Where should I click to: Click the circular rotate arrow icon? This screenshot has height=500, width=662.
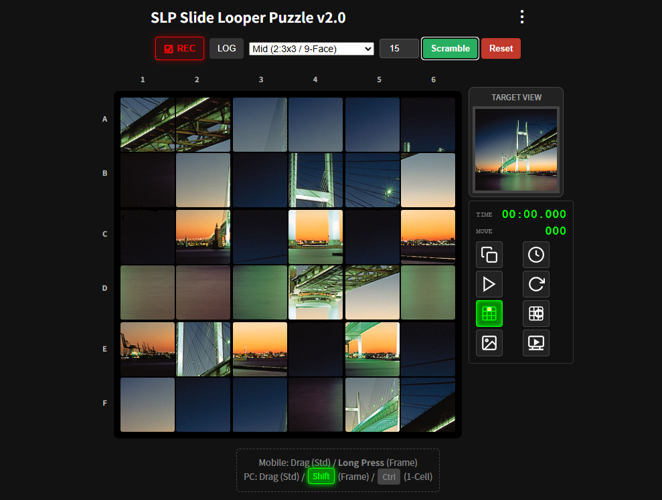tap(535, 284)
